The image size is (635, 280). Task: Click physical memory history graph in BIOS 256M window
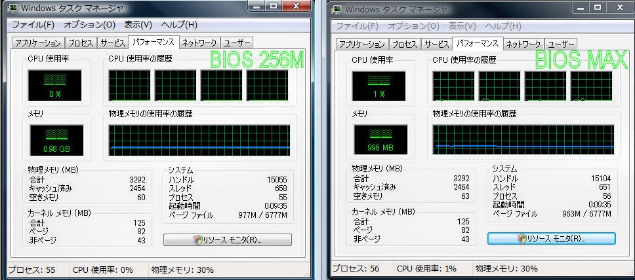pos(199,140)
